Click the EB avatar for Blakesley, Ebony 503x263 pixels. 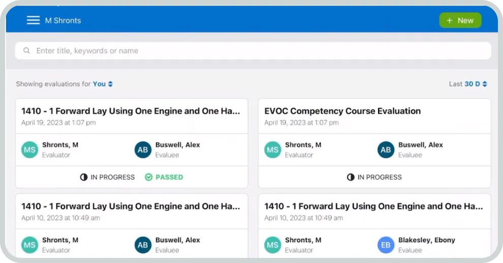tap(386, 245)
